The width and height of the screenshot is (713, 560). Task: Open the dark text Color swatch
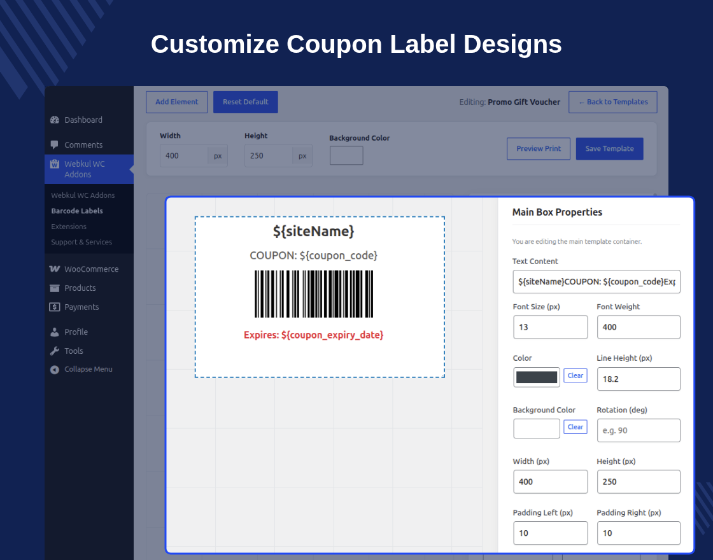[x=537, y=377]
